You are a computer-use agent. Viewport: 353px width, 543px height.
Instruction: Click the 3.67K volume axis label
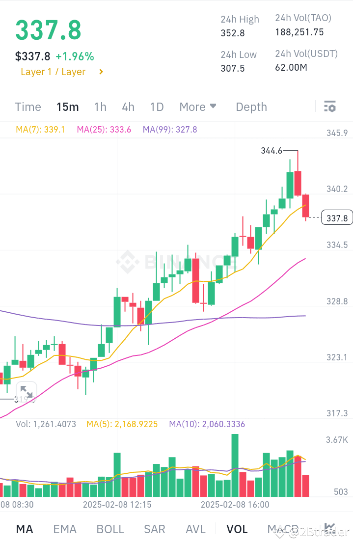click(337, 440)
